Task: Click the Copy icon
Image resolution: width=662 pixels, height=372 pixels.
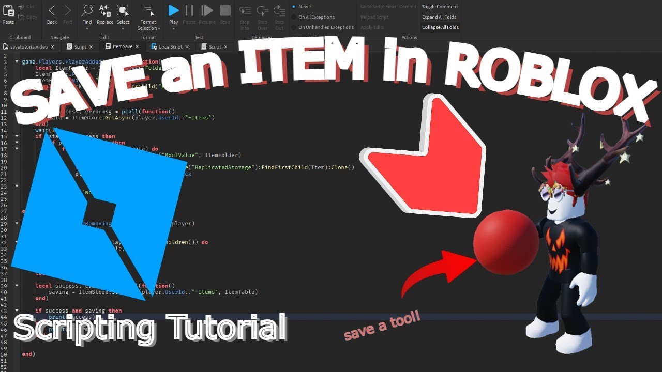Action: pyautogui.click(x=22, y=17)
